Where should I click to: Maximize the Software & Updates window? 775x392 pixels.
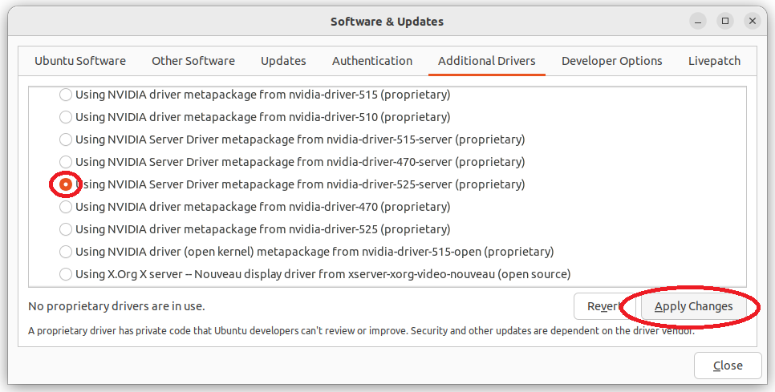[725, 21]
